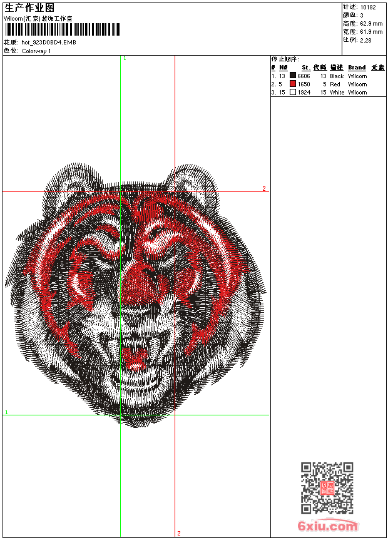Click the bear head embroidery design
This screenshot has height=538, width=388.
[136, 295]
